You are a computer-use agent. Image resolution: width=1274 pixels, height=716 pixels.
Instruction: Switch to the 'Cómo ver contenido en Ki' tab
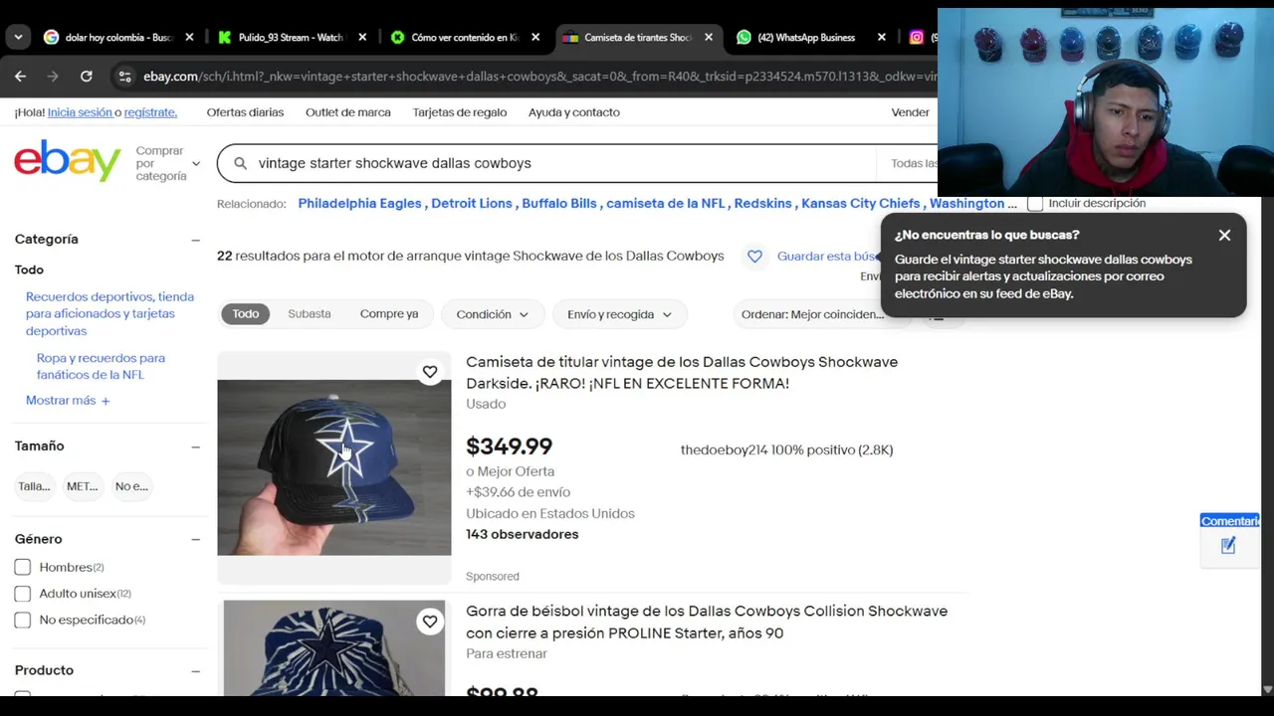(465, 37)
